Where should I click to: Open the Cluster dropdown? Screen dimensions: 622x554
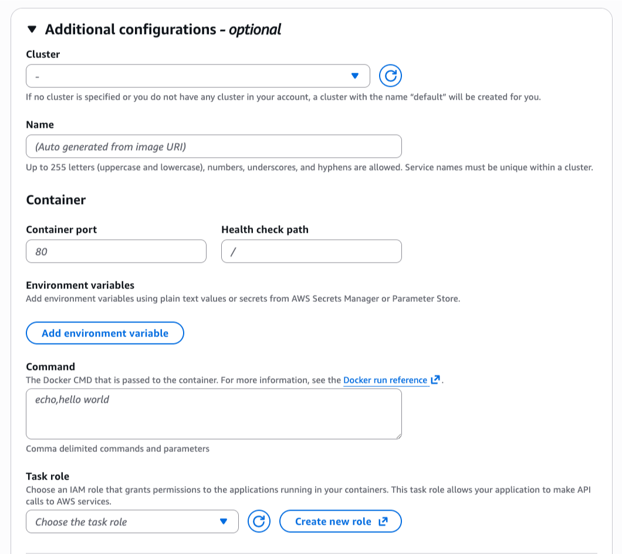[188, 76]
